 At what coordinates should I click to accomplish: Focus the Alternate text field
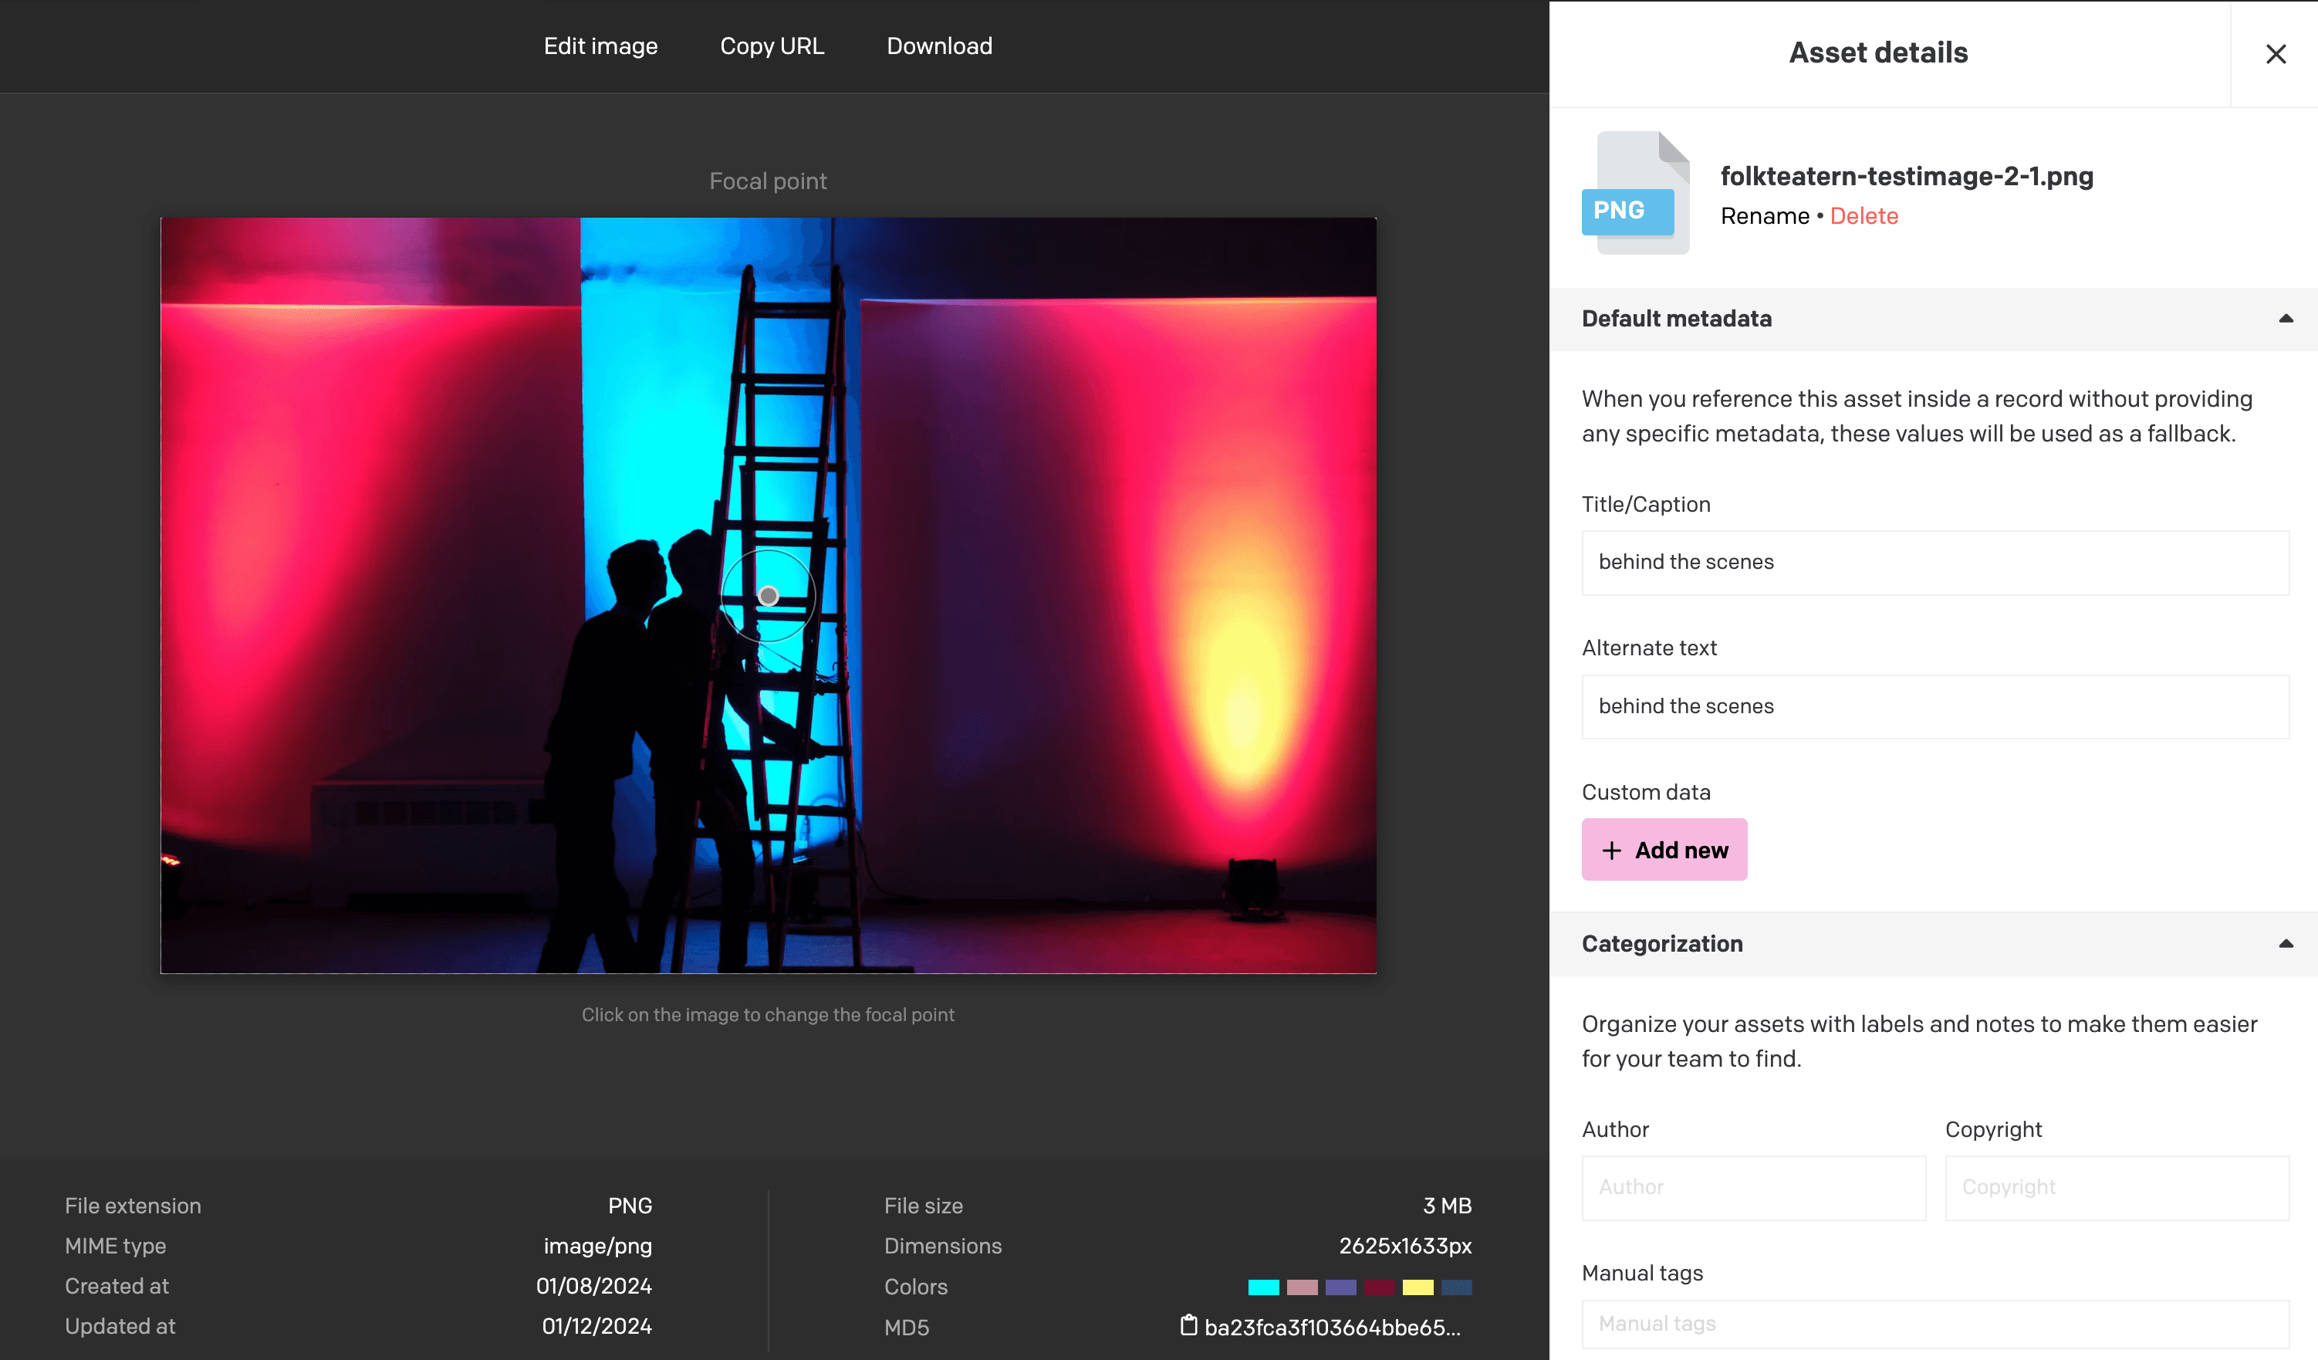1934,707
